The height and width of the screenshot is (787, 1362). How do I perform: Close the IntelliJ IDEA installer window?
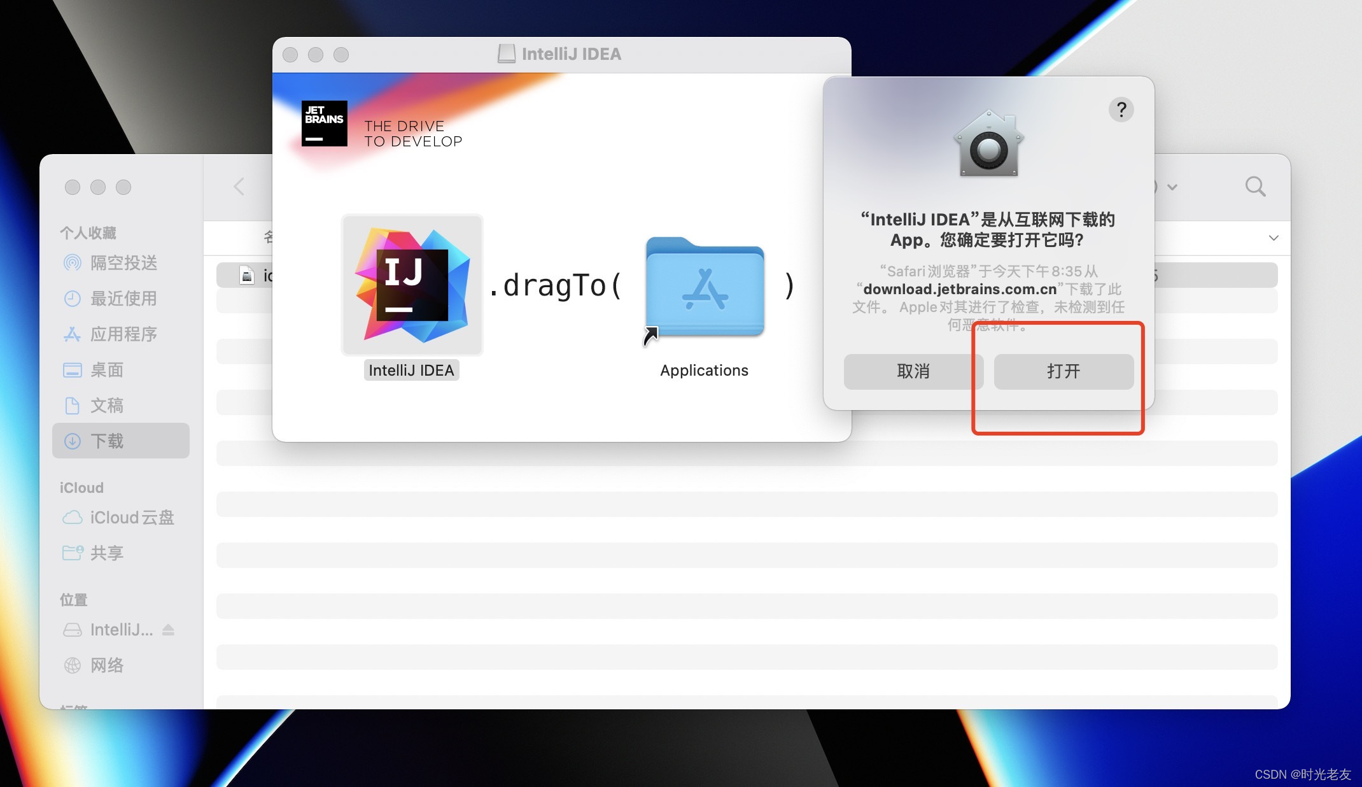(x=290, y=55)
